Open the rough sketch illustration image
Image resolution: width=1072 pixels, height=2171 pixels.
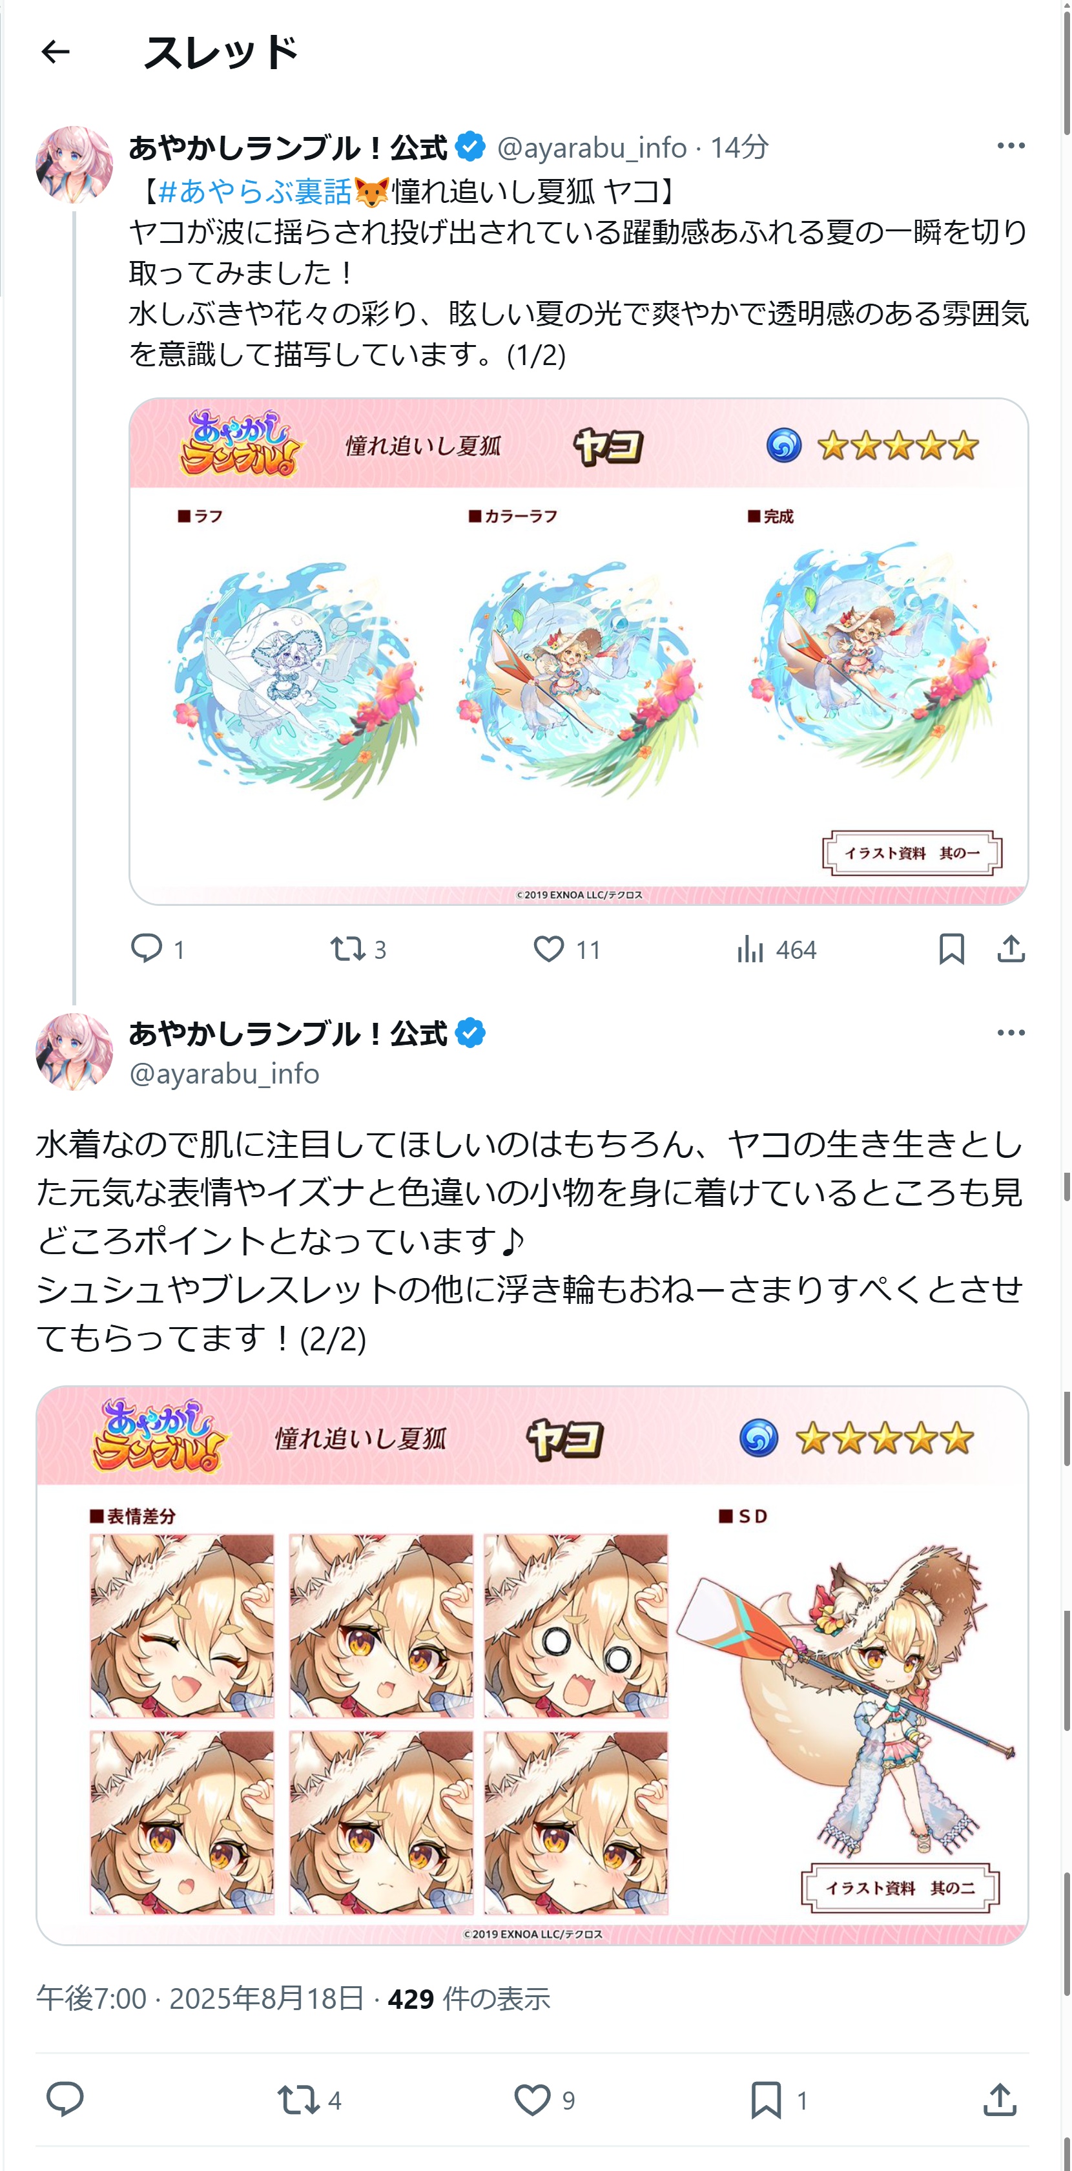[x=579, y=651]
